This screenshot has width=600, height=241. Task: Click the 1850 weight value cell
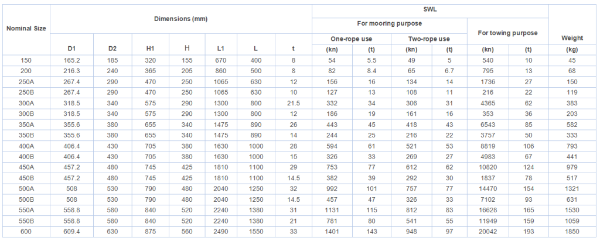(572, 232)
